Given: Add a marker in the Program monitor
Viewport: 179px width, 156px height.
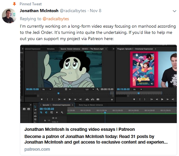Looking at the screenshot, I should point(134,99).
